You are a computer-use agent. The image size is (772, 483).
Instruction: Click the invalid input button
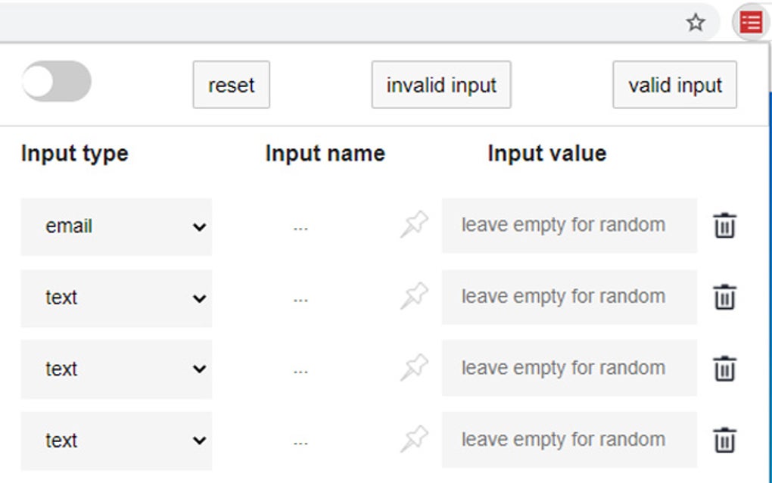(x=440, y=85)
